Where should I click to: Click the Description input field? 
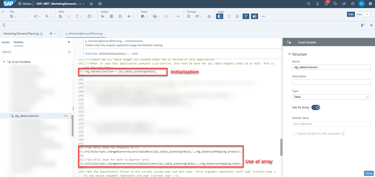click(x=331, y=82)
